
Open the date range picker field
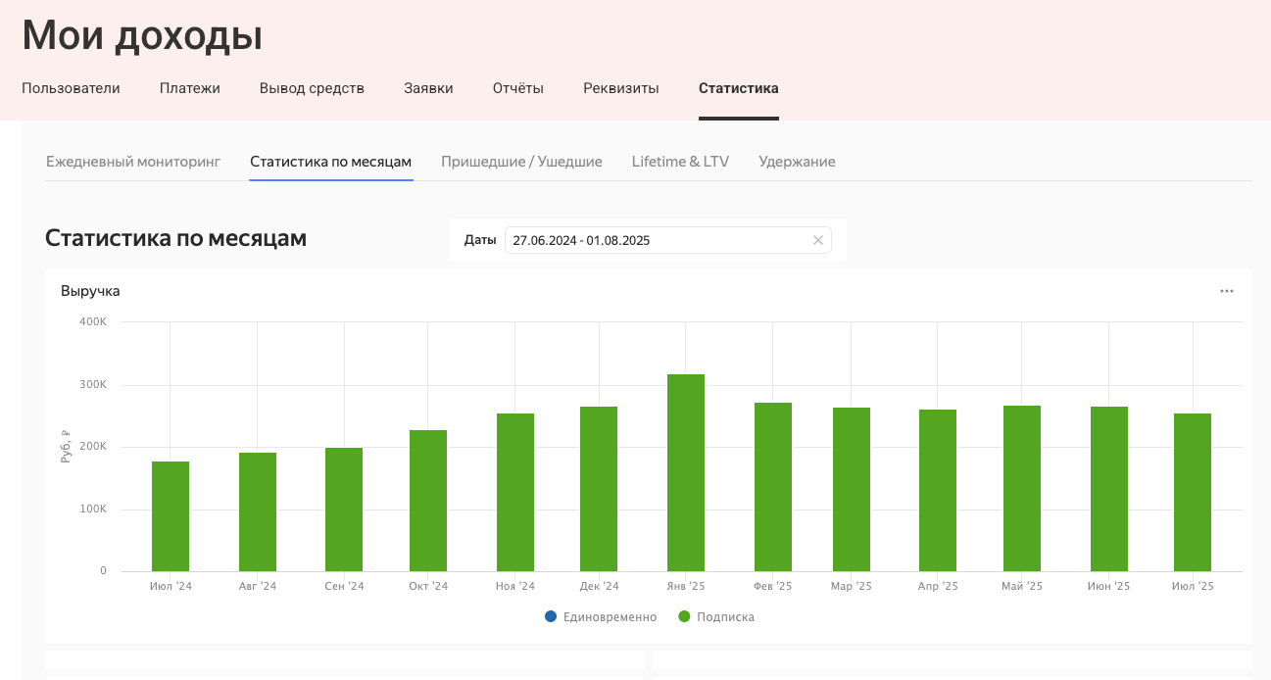[657, 240]
